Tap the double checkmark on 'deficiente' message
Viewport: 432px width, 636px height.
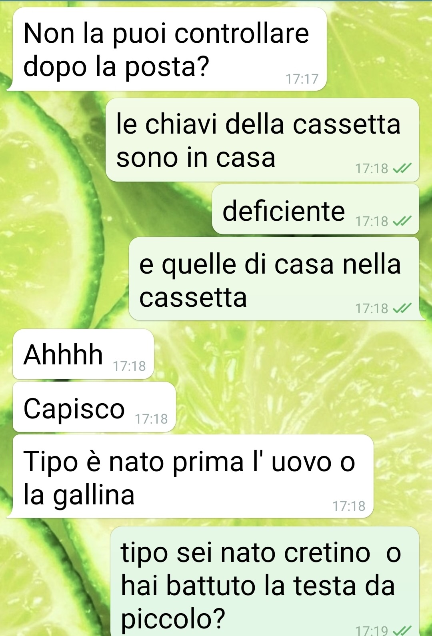pos(402,221)
